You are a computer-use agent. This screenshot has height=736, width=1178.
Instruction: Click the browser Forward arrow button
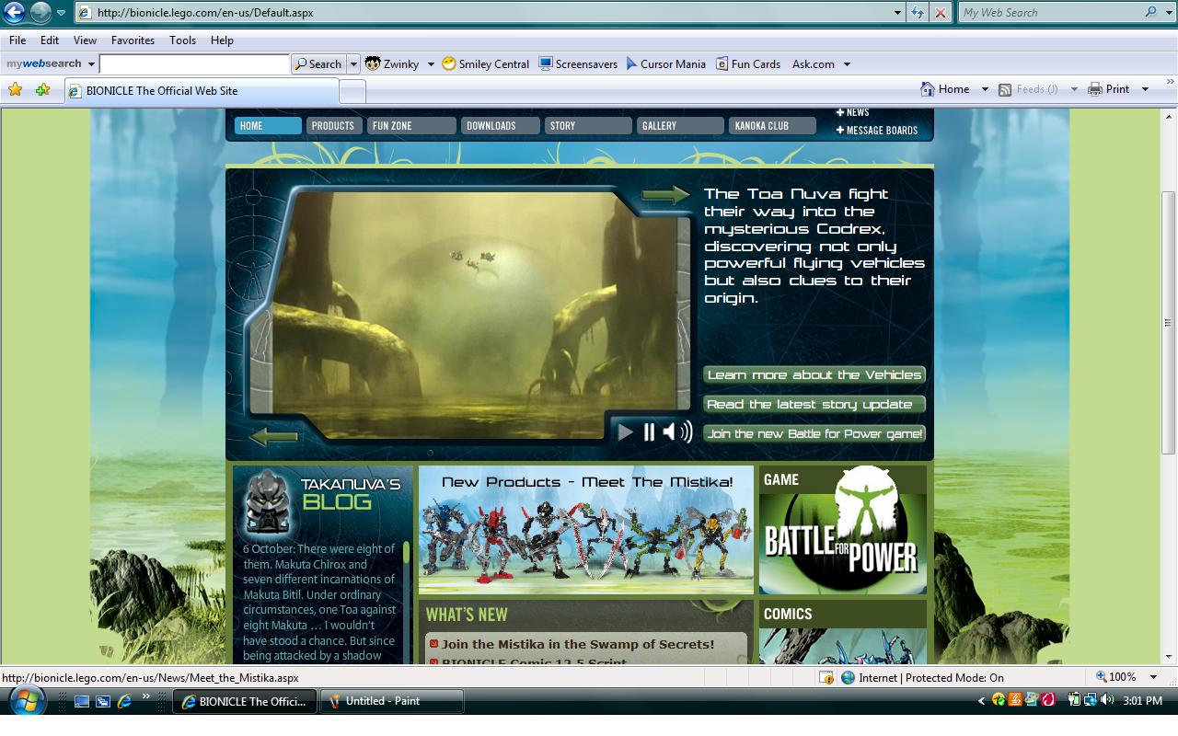40,13
